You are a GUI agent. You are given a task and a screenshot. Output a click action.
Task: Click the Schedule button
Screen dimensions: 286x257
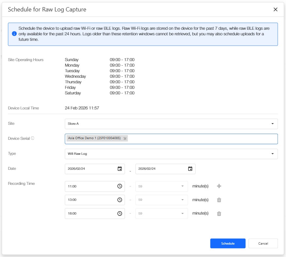coord(227,244)
